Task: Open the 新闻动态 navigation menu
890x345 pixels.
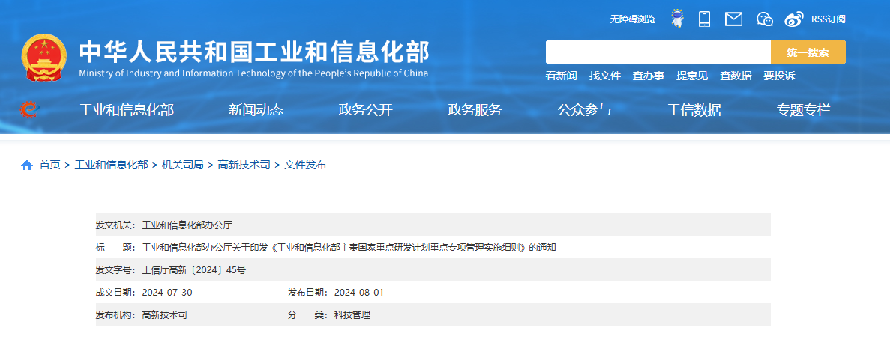Action: click(256, 110)
